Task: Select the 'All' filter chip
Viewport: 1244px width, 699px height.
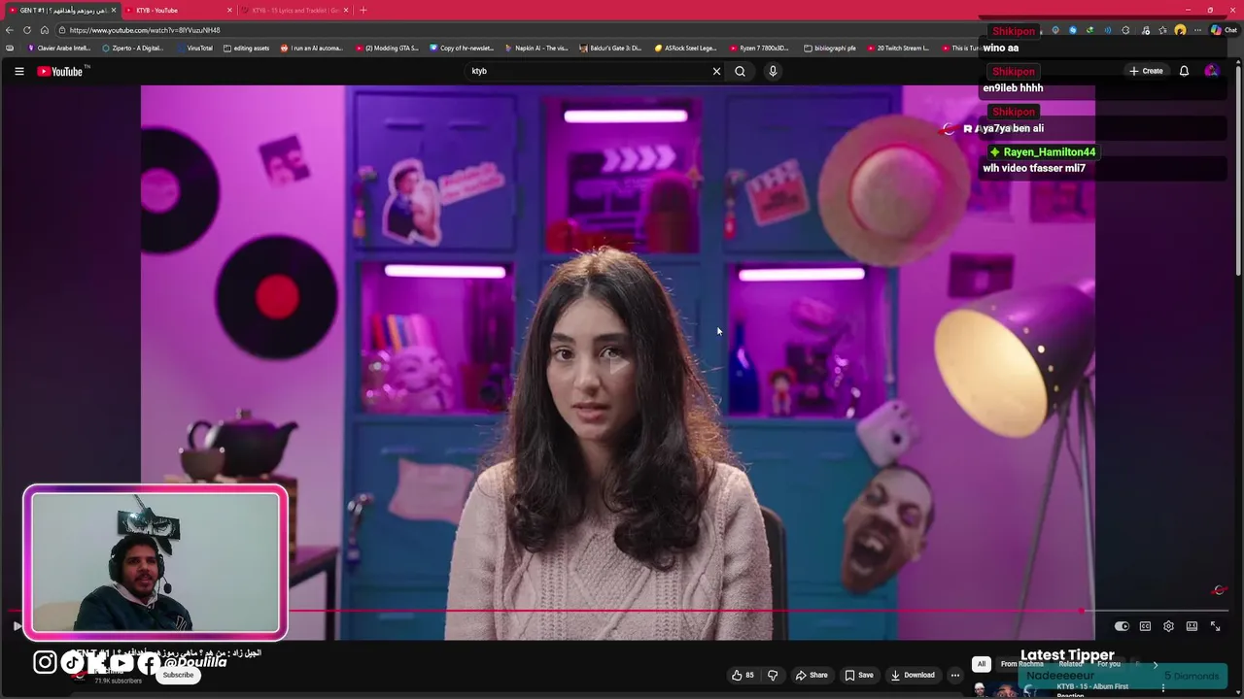Action: pyautogui.click(x=982, y=664)
